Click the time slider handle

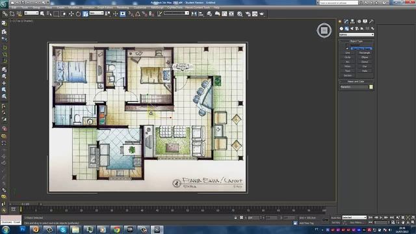pyautogui.click(x=26, y=204)
